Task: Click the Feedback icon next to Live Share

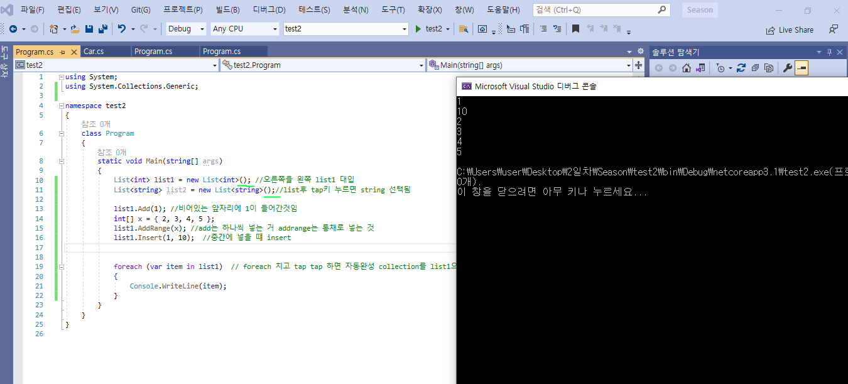Action: tap(834, 30)
